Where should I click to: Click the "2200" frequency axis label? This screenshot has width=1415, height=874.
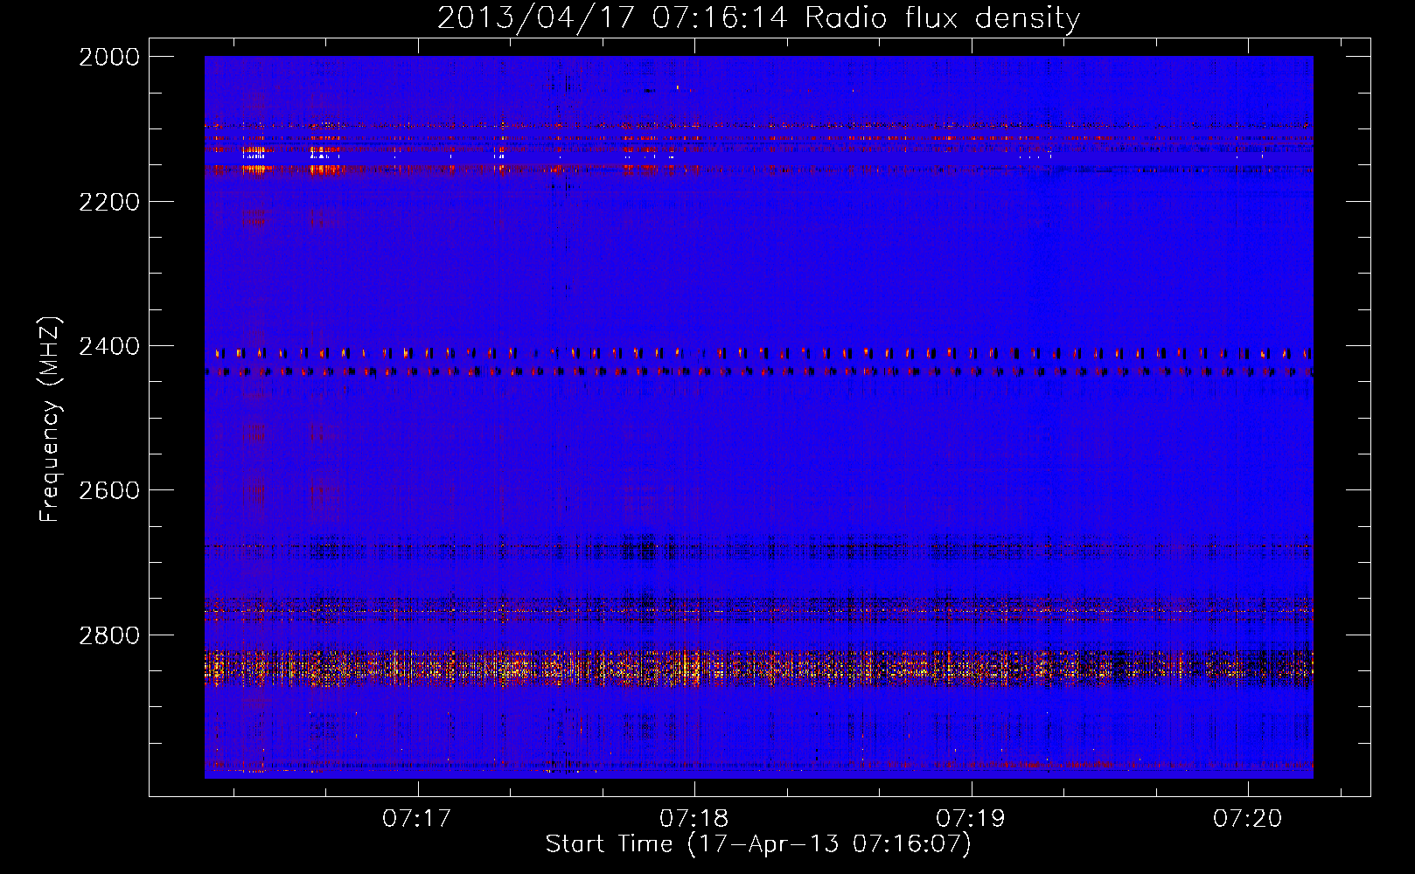coord(109,202)
